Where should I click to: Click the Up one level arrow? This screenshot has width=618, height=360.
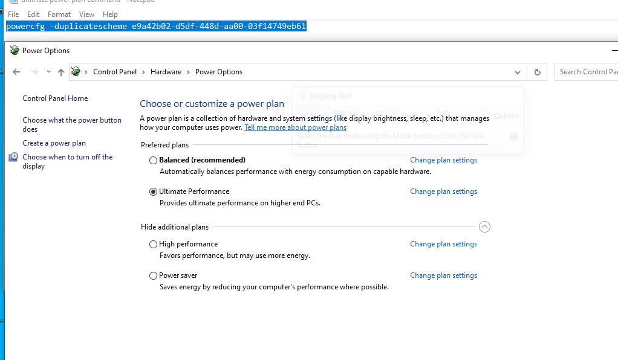point(60,72)
